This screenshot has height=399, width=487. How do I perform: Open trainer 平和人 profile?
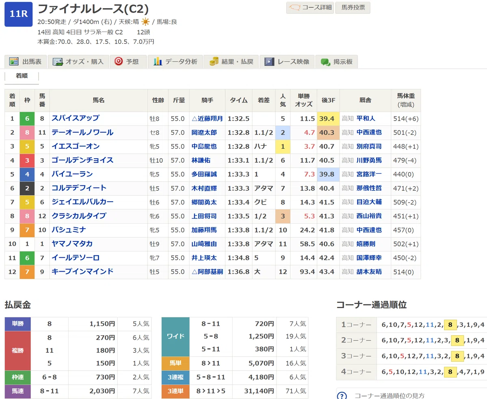tap(366, 119)
